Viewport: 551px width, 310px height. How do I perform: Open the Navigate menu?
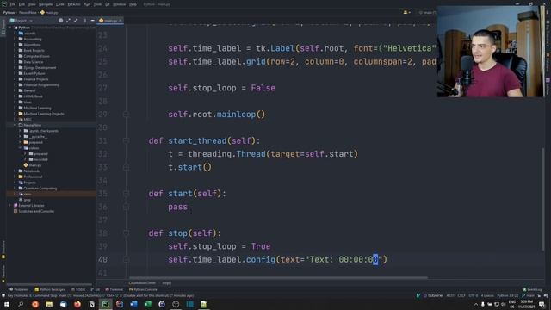tap(46, 4)
